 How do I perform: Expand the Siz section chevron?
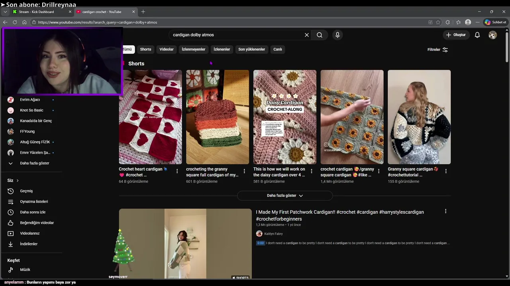18,180
